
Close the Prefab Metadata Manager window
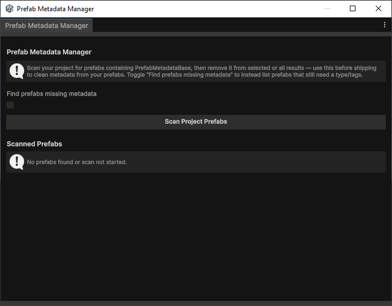379,9
